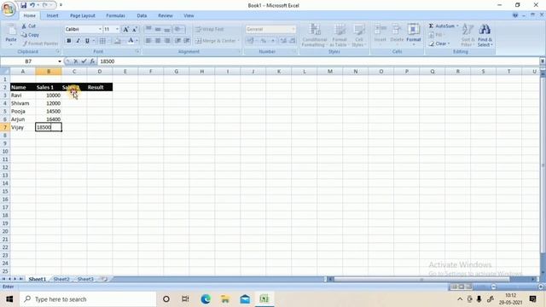Click the Delete cells button
The height and width of the screenshot is (307, 546).
tap(397, 34)
